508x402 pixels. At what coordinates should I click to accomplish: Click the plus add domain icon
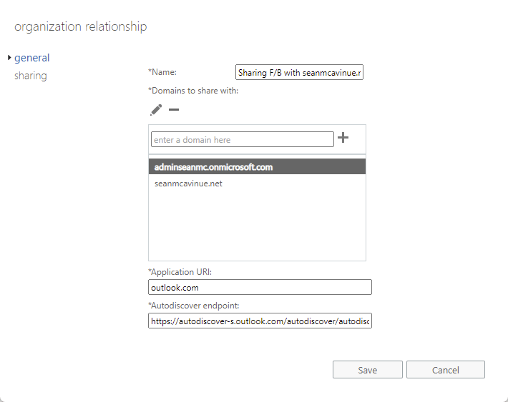(343, 138)
